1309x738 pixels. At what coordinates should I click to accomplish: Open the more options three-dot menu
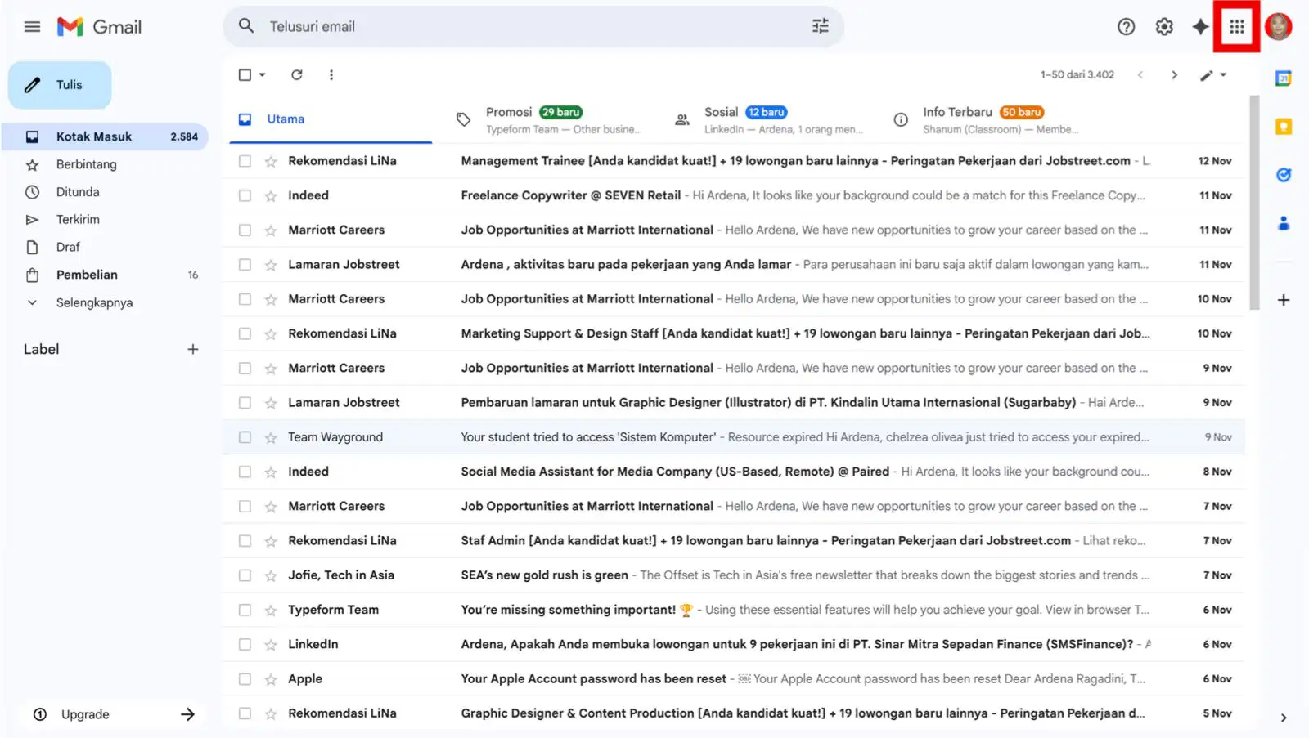click(x=331, y=75)
